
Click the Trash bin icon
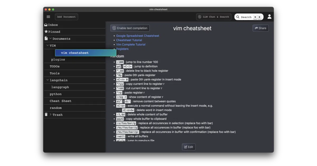click(x=46, y=115)
